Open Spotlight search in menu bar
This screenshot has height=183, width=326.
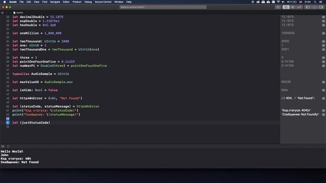pos(315,2)
